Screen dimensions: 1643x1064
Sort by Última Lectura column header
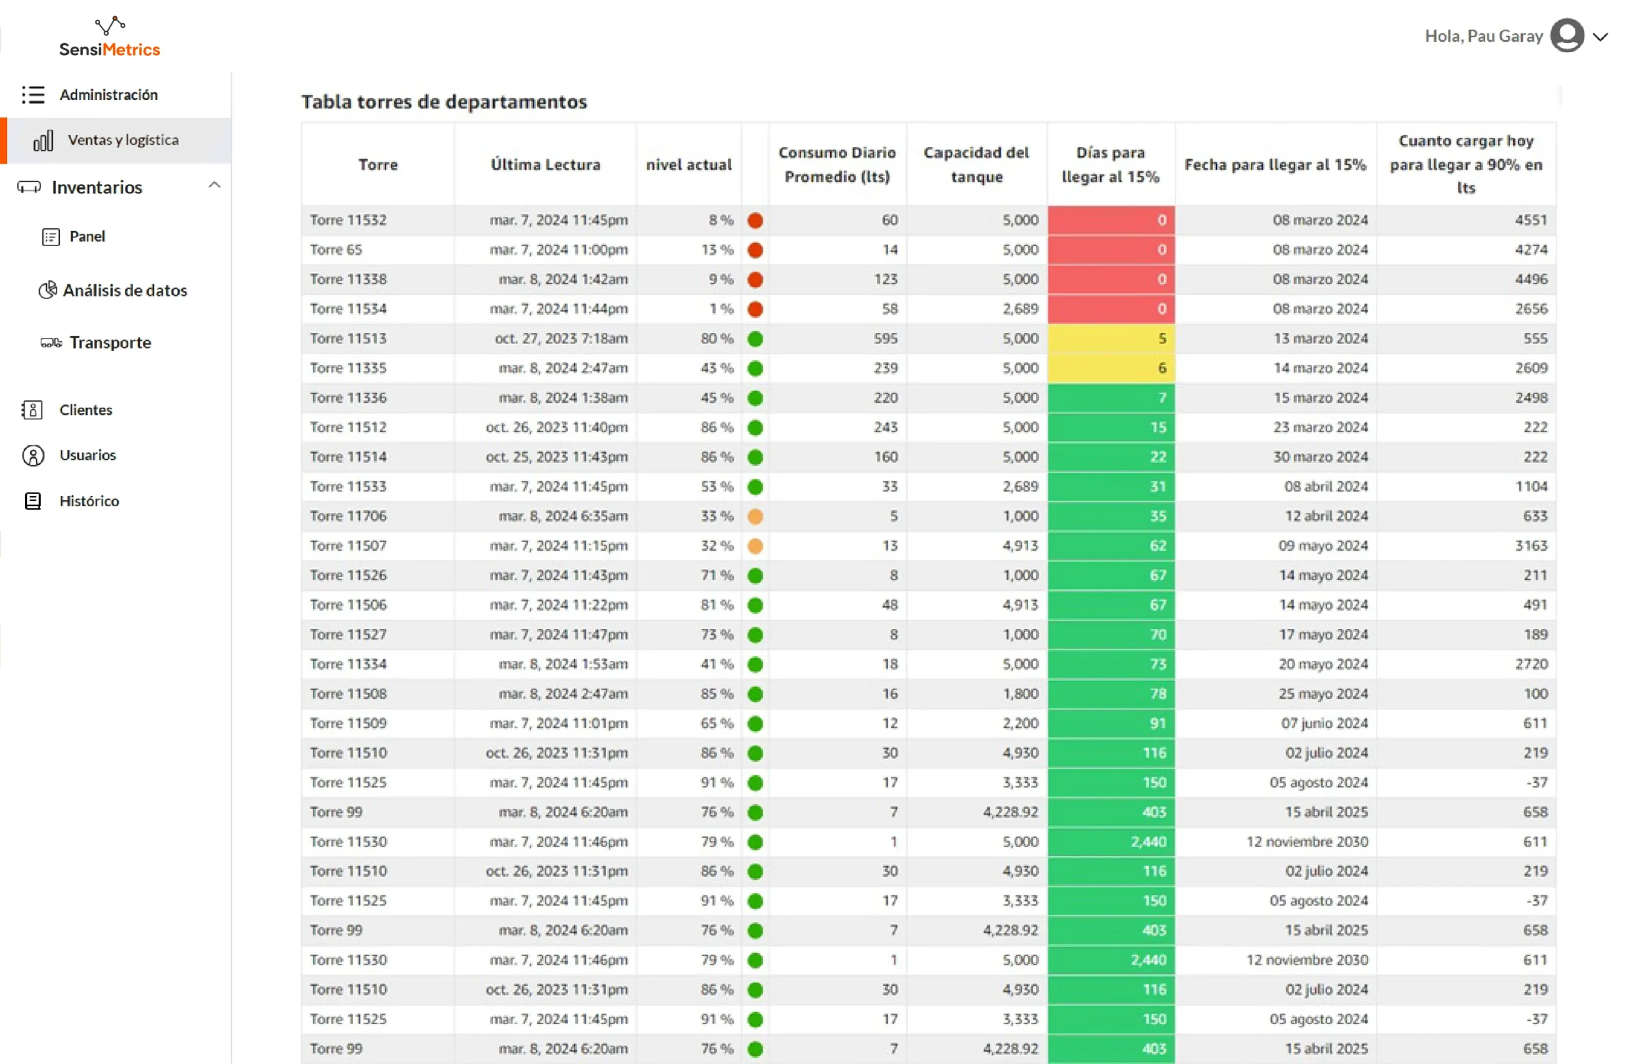coord(546,164)
